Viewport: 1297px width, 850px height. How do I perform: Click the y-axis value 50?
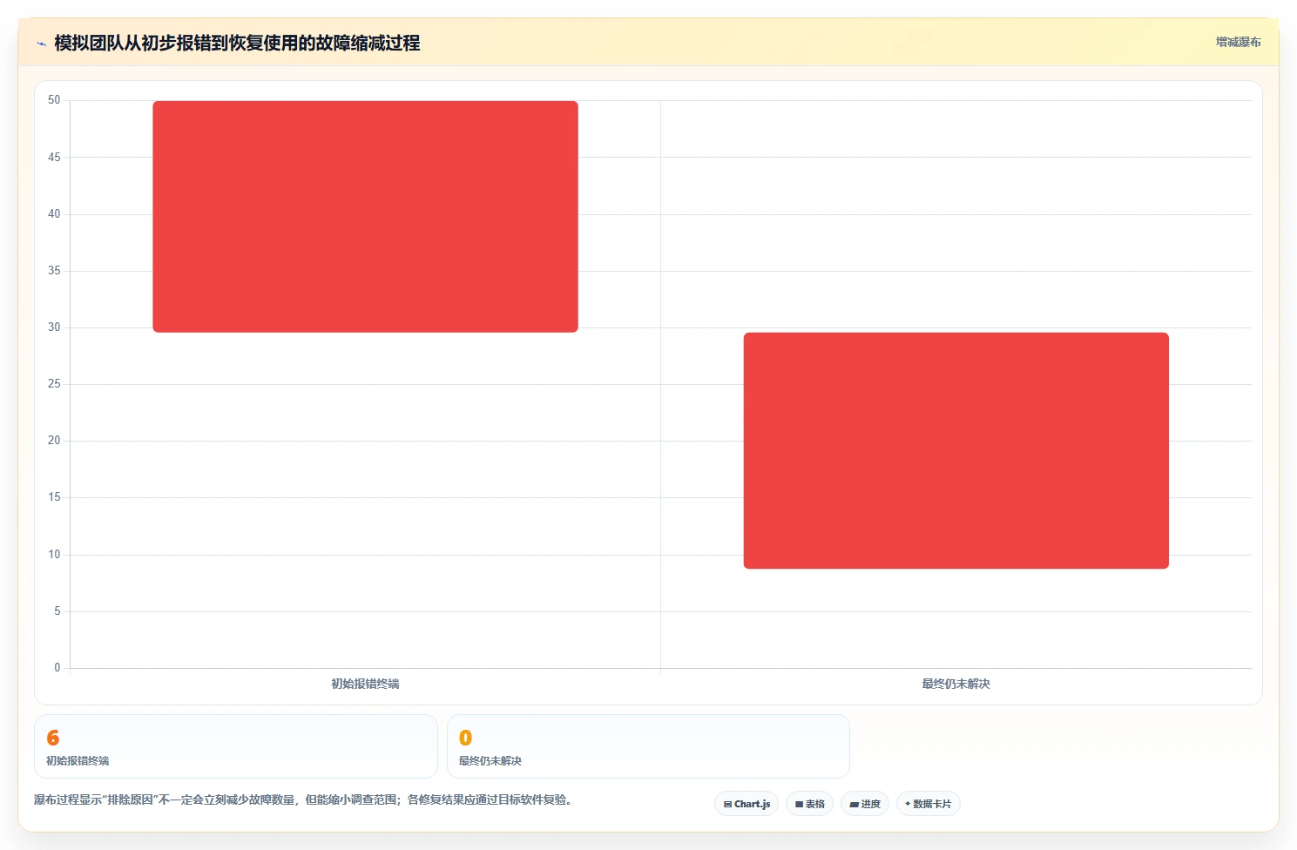(x=54, y=100)
